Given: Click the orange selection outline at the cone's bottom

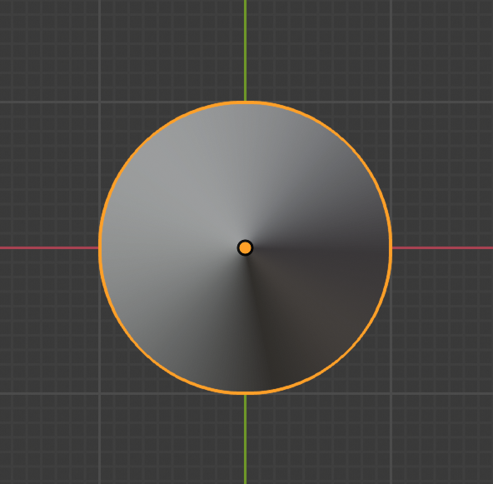Looking at the screenshot, I should pyautogui.click(x=245, y=393).
